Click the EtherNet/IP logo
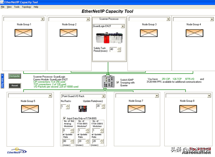This screenshot has width=215, height=157. pos(17,151)
